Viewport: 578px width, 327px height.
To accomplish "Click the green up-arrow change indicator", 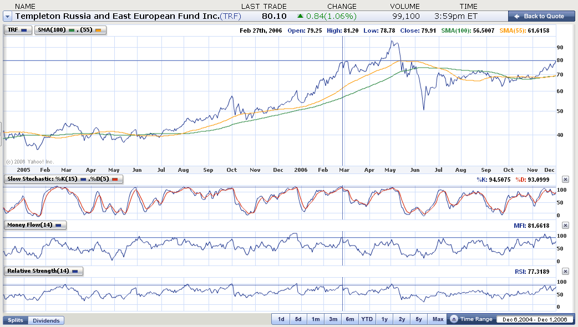I will (300, 16).
